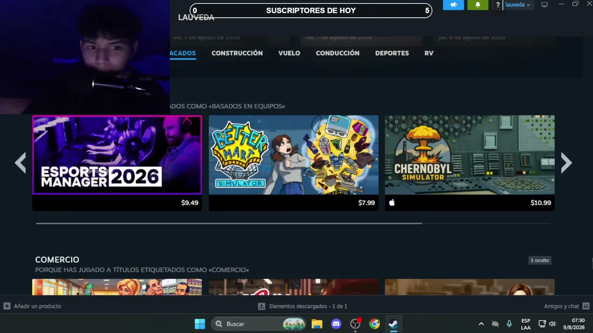Open Google Chrome from the taskbar
Image resolution: width=593 pixels, height=333 pixels.
point(374,324)
